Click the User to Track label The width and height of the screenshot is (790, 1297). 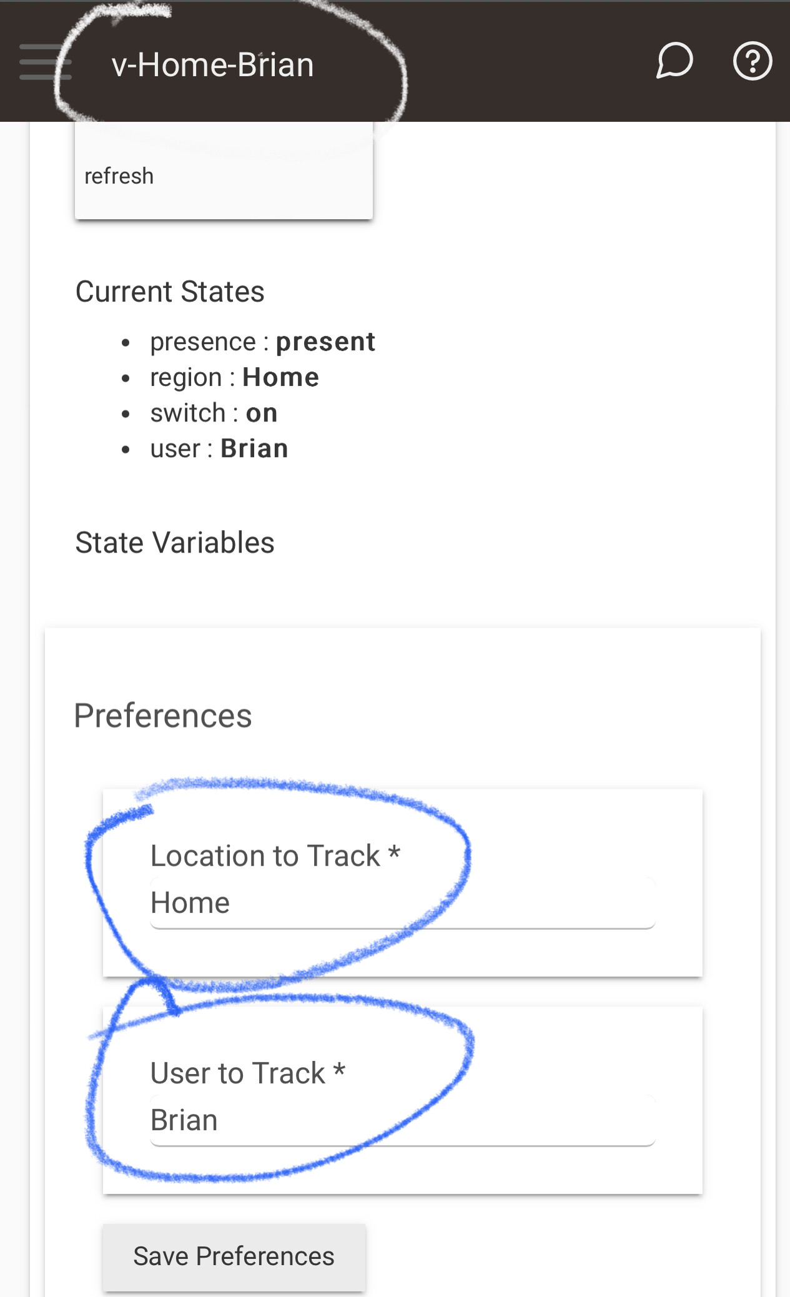(x=247, y=1073)
